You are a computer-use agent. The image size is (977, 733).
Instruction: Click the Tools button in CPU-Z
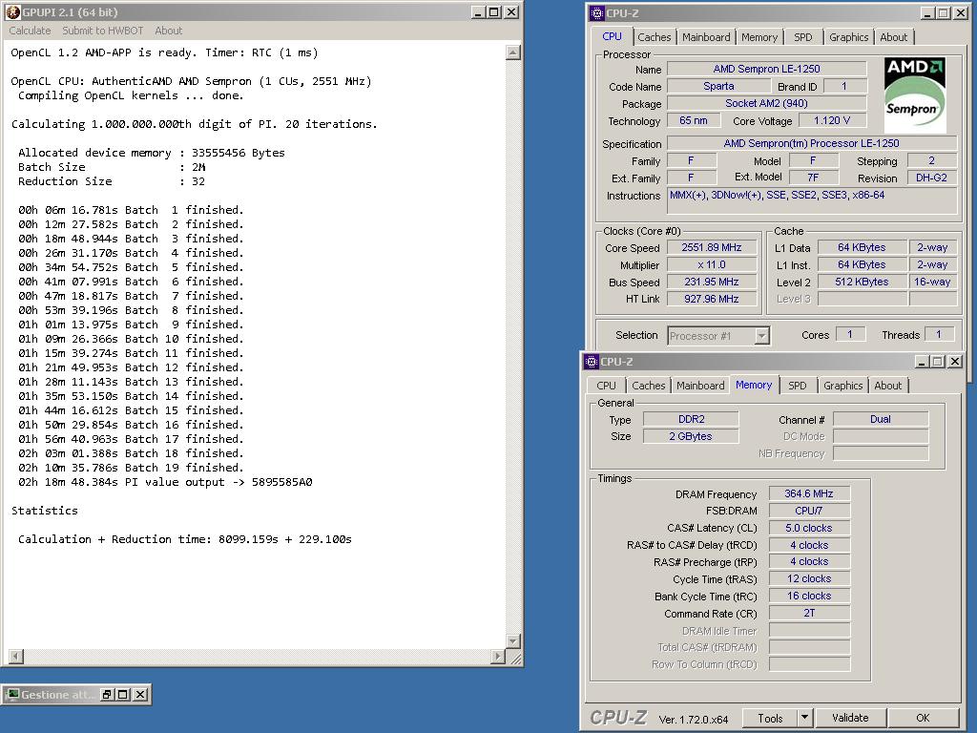click(770, 718)
